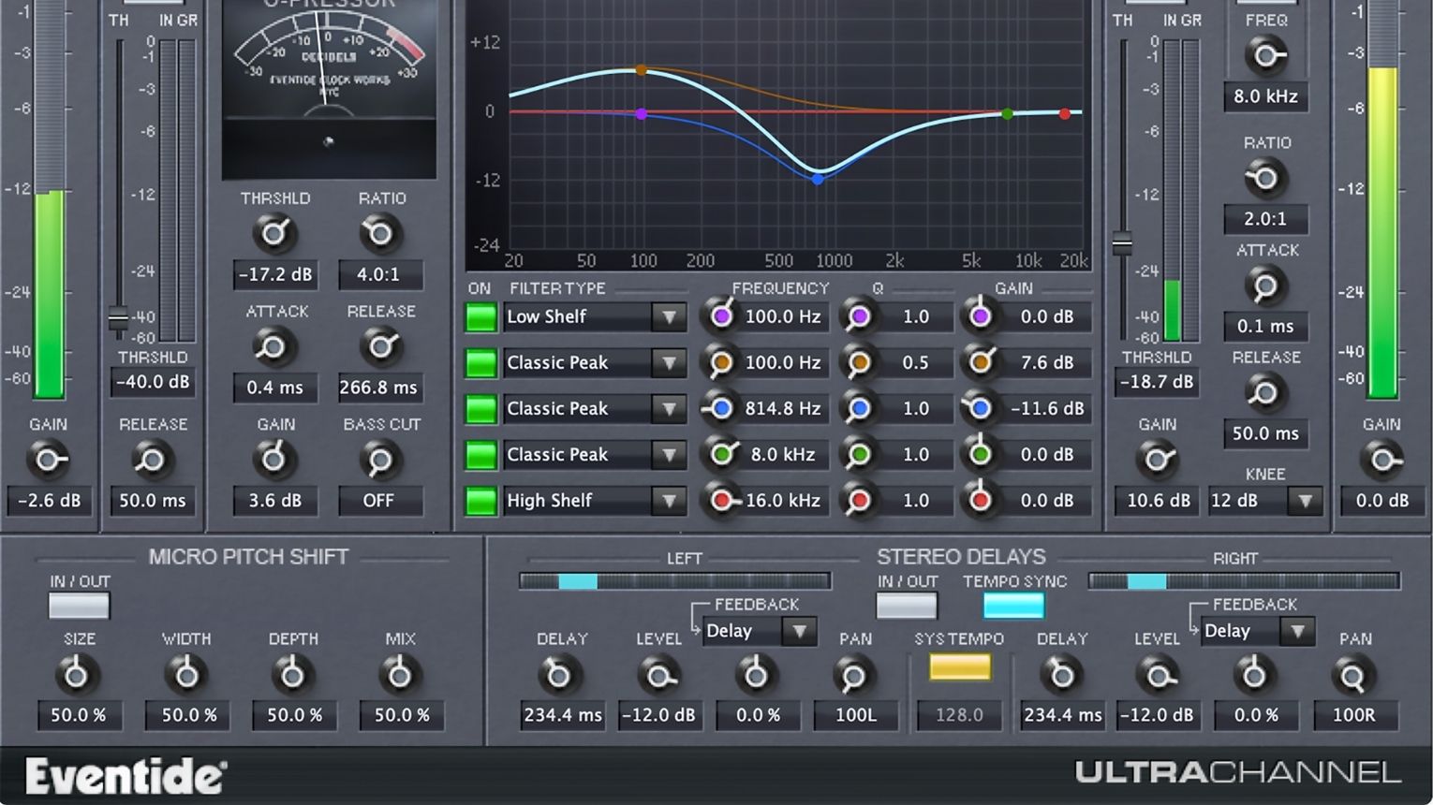Turn the GAIN knob showing -11.6 dB
This screenshot has height=805, width=1433.
(980, 408)
